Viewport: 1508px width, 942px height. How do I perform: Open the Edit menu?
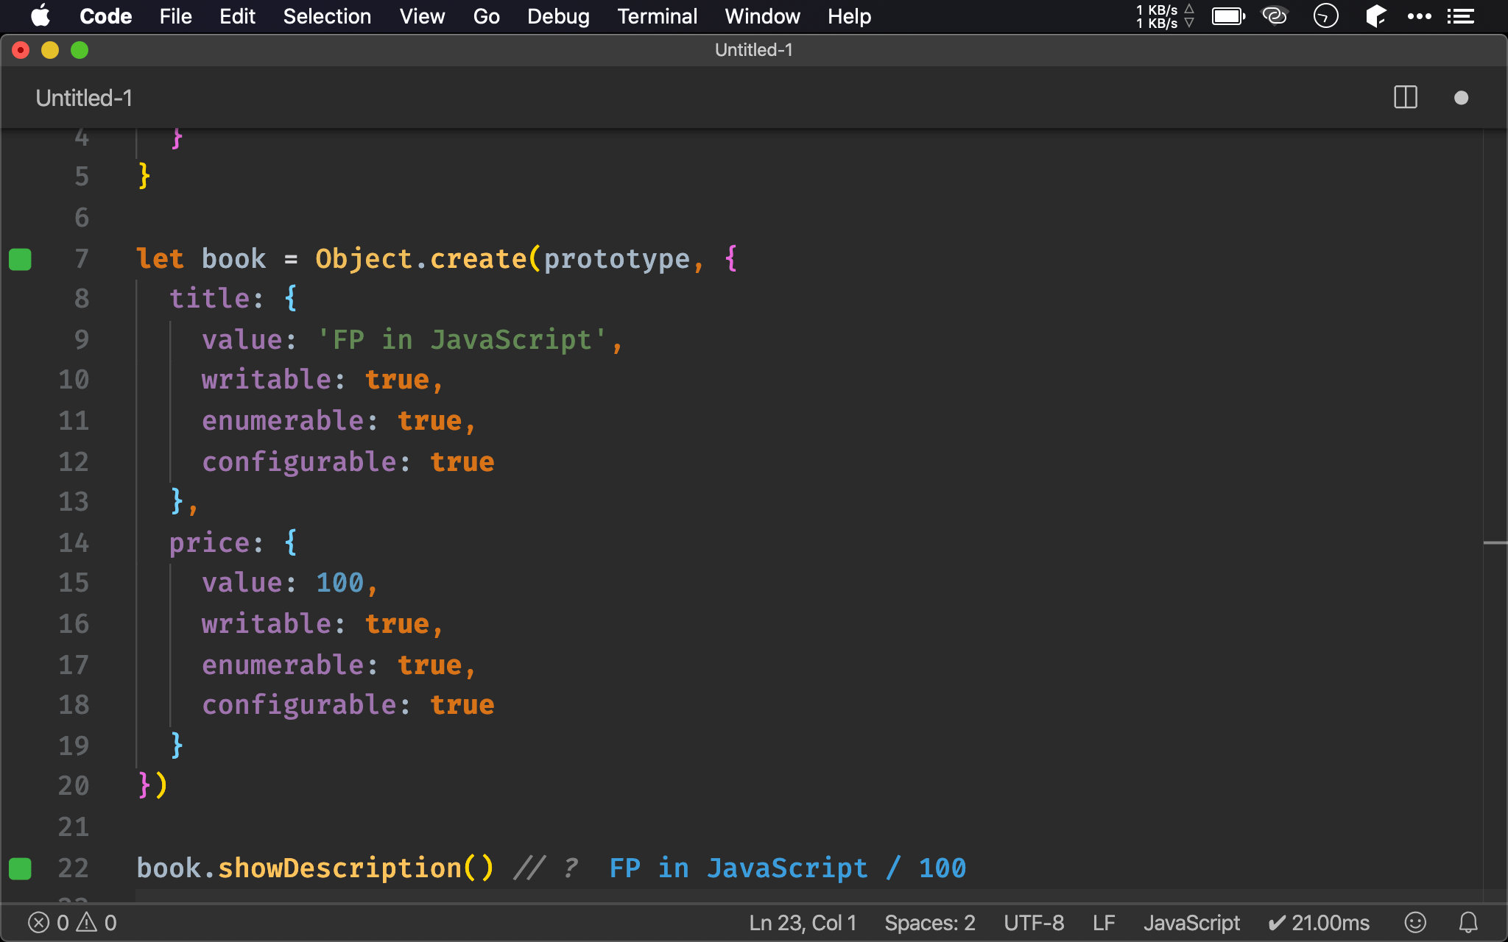coord(237,16)
